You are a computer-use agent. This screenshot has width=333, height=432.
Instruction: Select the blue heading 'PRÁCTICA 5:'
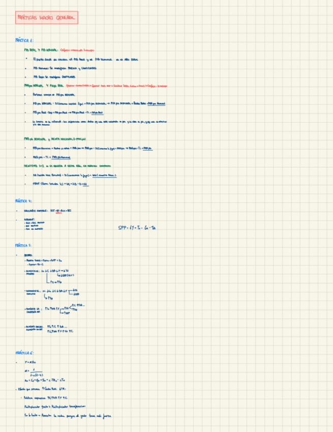tap(23, 245)
